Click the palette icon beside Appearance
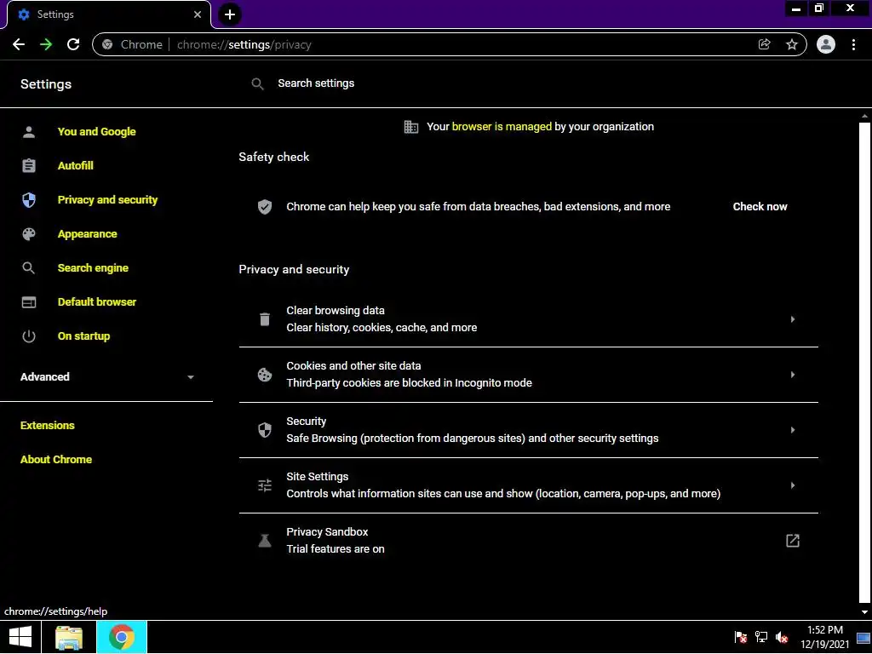The width and height of the screenshot is (872, 654). coord(29,234)
